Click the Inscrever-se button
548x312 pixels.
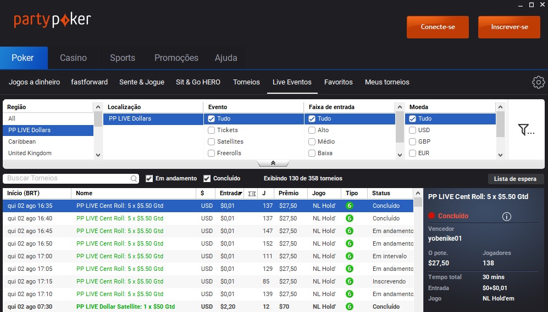pyautogui.click(x=509, y=27)
